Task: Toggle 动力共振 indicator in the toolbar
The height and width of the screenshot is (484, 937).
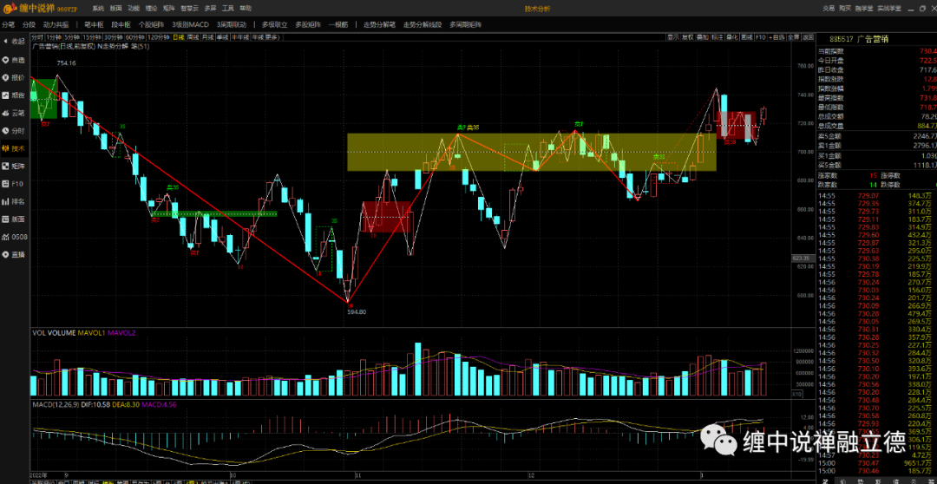Action: (x=56, y=25)
